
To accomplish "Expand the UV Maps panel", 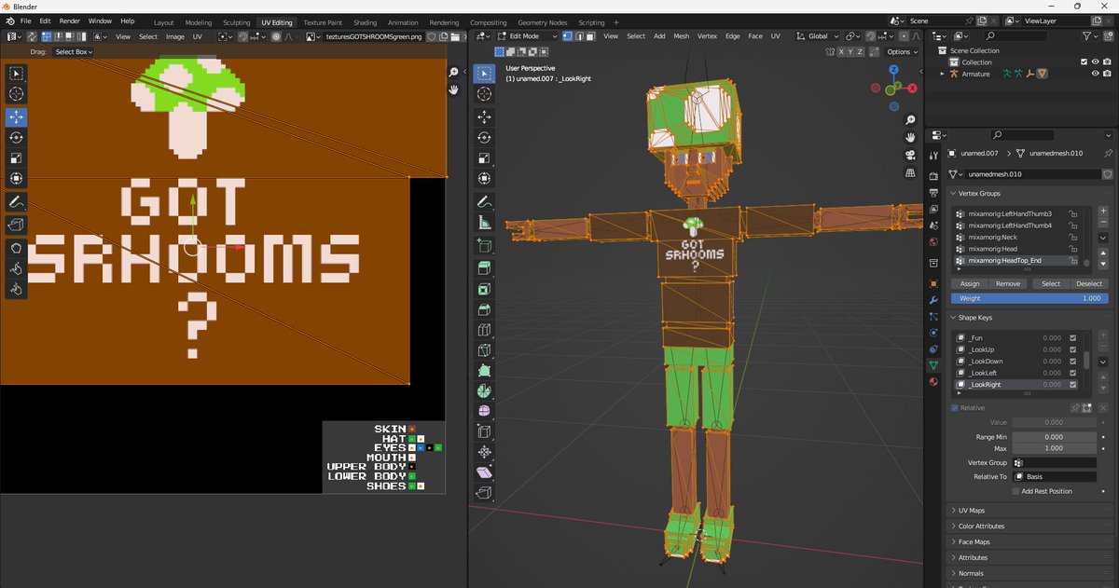I will tap(971, 511).
